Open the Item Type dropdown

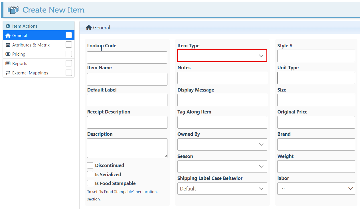(x=222, y=56)
